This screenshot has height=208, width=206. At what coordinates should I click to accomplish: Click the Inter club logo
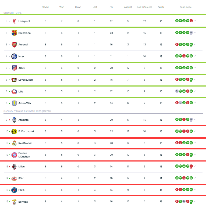coord(14,56)
